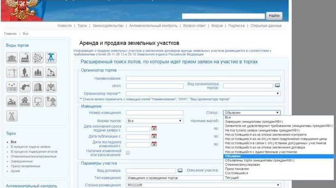The width and height of the screenshot is (336, 188).
Task: Open lookup book icon next to Вид договора
Action: (x=180, y=170)
